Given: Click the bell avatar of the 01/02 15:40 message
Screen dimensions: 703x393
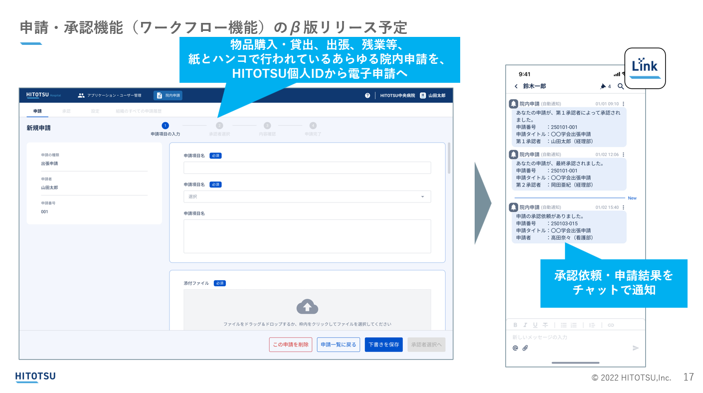Looking at the screenshot, I should click(x=513, y=207).
